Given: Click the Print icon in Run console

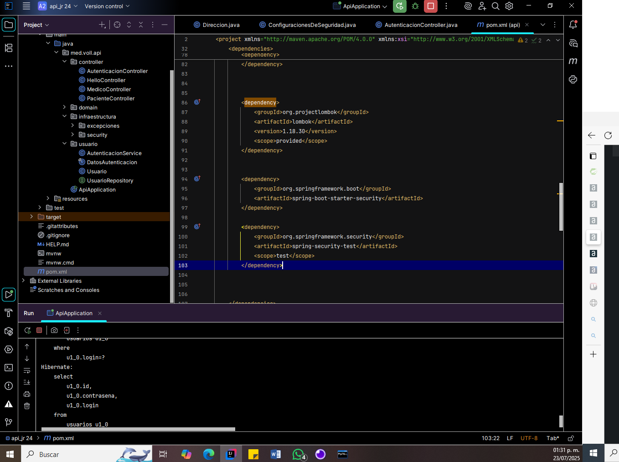Looking at the screenshot, I should coord(27,394).
